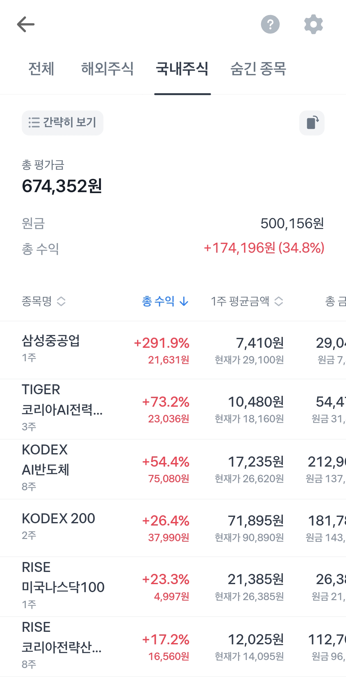Tap the back arrow icon
The image size is (346, 677).
pyautogui.click(x=26, y=24)
